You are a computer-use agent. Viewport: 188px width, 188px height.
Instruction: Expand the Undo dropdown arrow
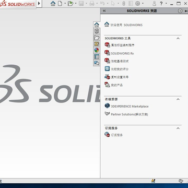(x=108, y=3)
